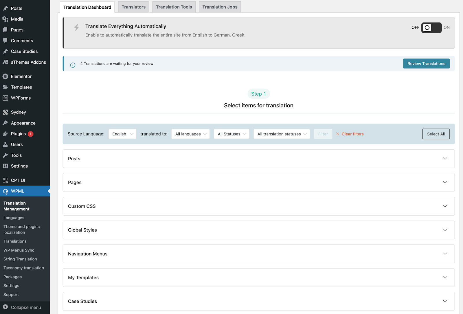Screen dimensions: 463x314
Task: Toggle Translate Everything Automatically switch
Action: [431, 27]
